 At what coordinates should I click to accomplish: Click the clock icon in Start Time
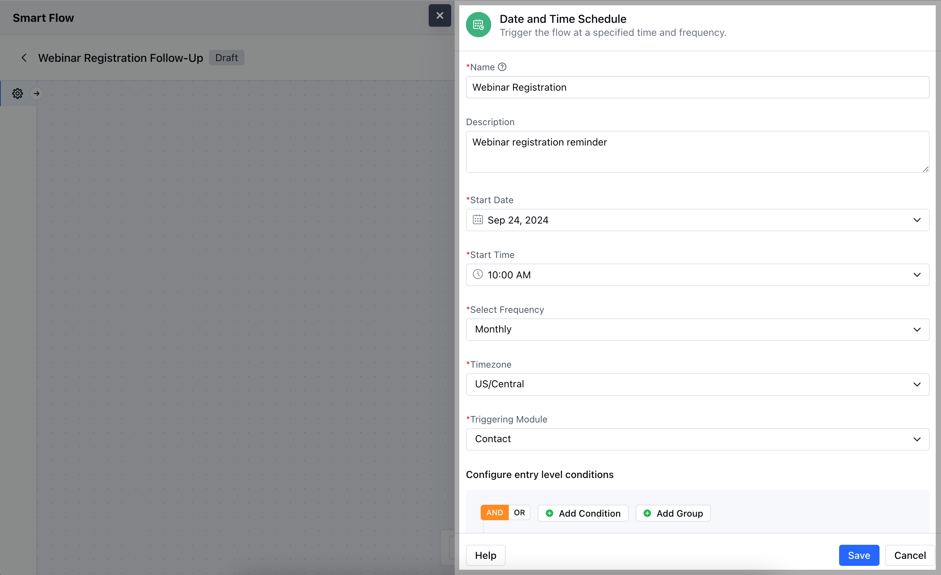pos(478,274)
